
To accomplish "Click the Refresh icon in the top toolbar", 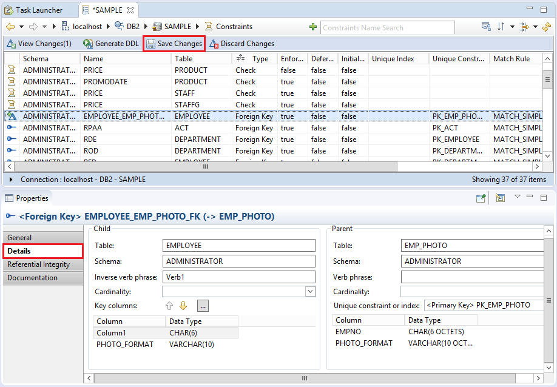I will point(545,27).
